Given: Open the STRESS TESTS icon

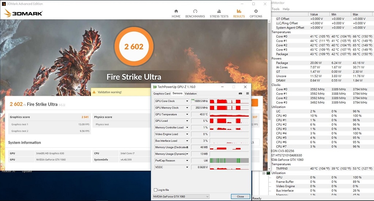Looking at the screenshot, I should click(219, 11).
